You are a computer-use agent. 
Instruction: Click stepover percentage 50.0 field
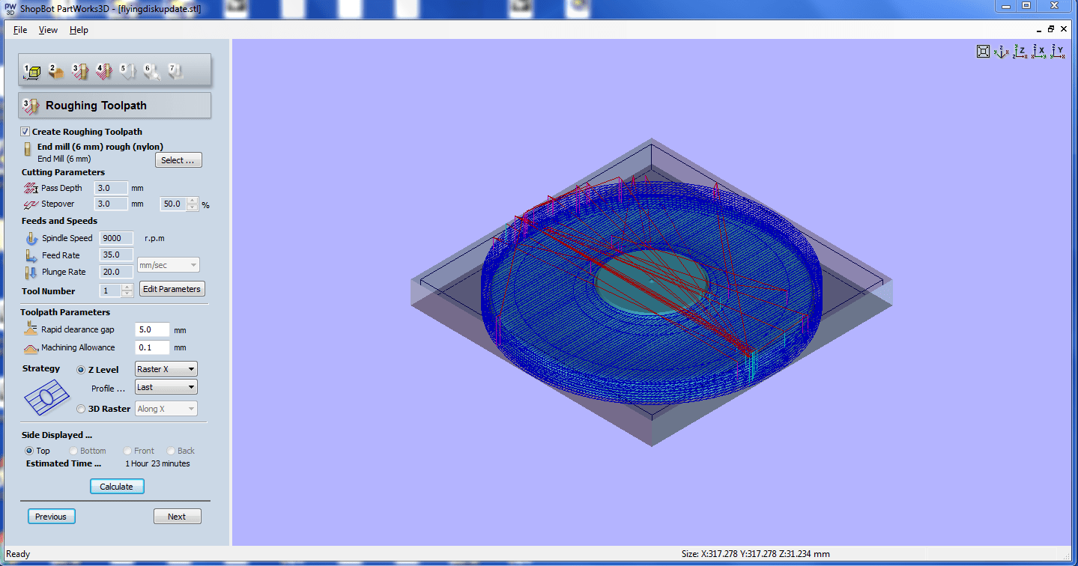174,204
